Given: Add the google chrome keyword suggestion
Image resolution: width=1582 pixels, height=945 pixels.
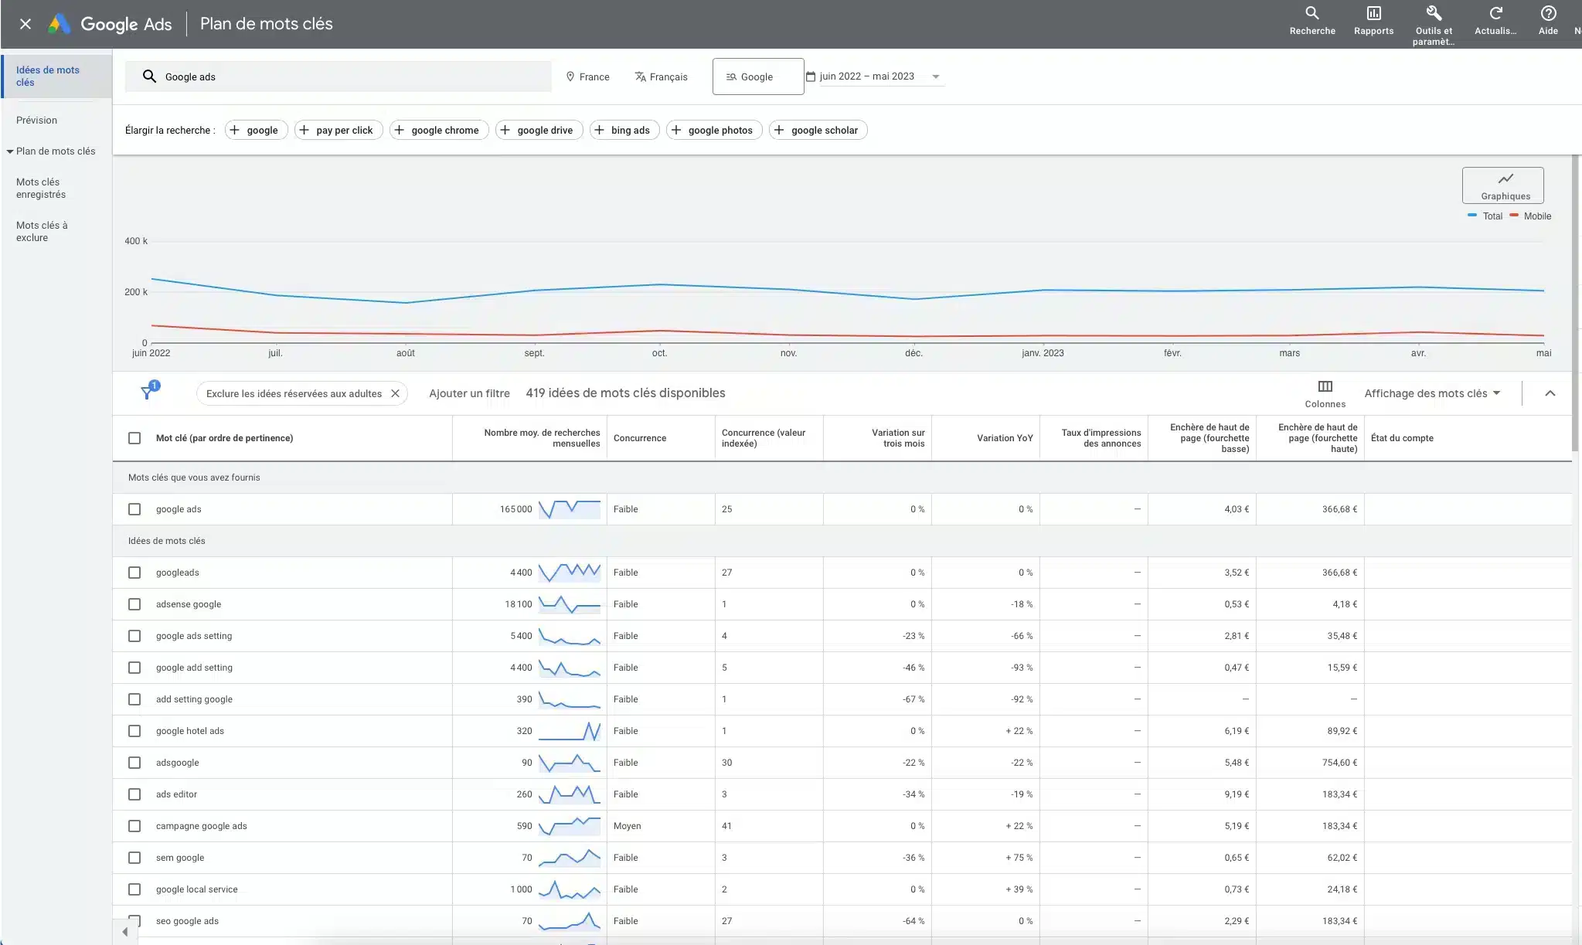Looking at the screenshot, I should pyautogui.click(x=437, y=130).
